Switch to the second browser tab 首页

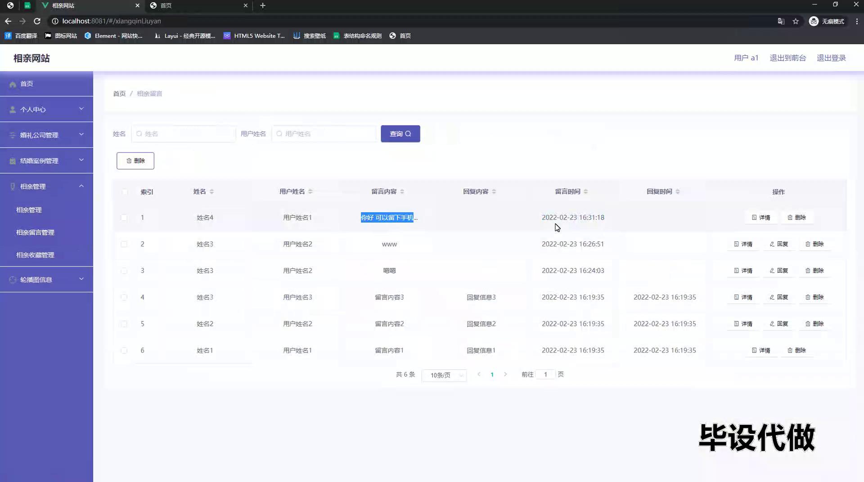point(198,5)
